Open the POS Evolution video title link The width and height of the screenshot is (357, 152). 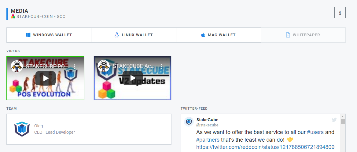[x=47, y=66]
